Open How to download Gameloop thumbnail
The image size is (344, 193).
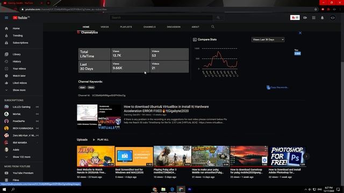pyautogui.click(x=249, y=156)
